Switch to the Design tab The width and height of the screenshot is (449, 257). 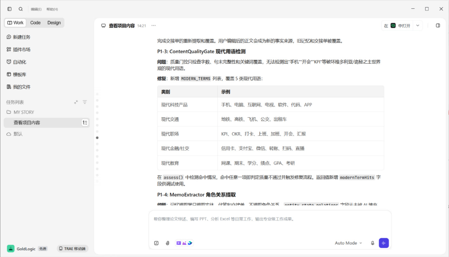[x=54, y=23]
